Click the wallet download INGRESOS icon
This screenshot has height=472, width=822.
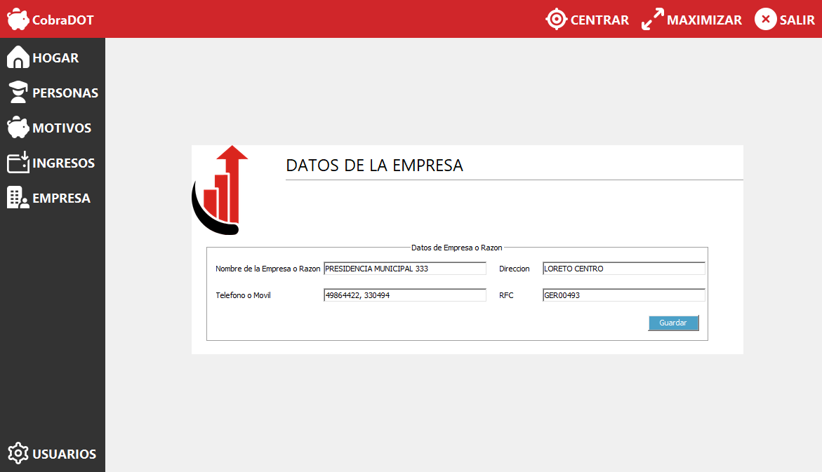click(x=18, y=163)
